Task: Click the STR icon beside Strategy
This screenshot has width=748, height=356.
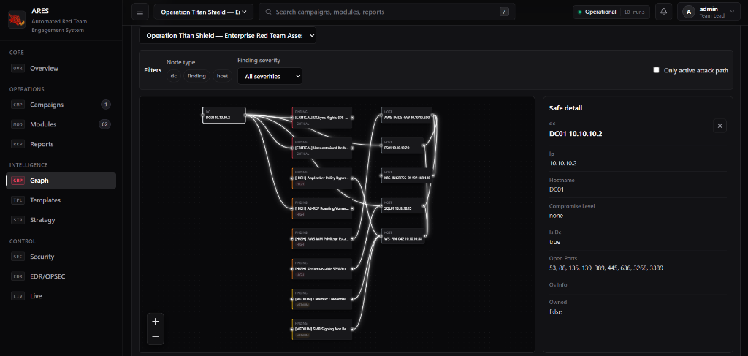Action: (18, 220)
